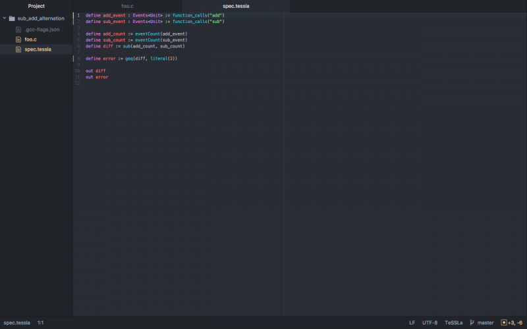The height and width of the screenshot is (329, 527).
Task: Change line ending via LF indicator
Action: (x=412, y=322)
